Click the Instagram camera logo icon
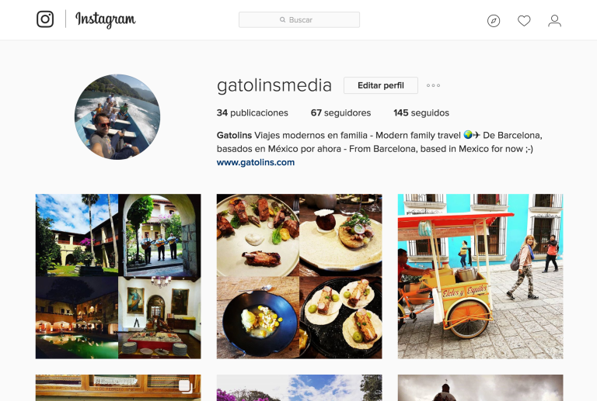Image resolution: width=597 pixels, height=401 pixels. pos(45,19)
